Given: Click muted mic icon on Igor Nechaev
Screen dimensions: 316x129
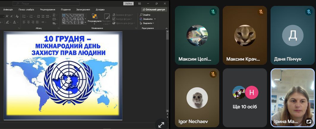Looking at the screenshot, I should pos(213,75).
